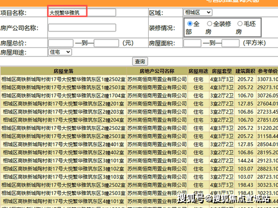Click the 127.85 area in 2幢201室 row
Viewport: 278px width, 208px height.
click(x=245, y=103)
